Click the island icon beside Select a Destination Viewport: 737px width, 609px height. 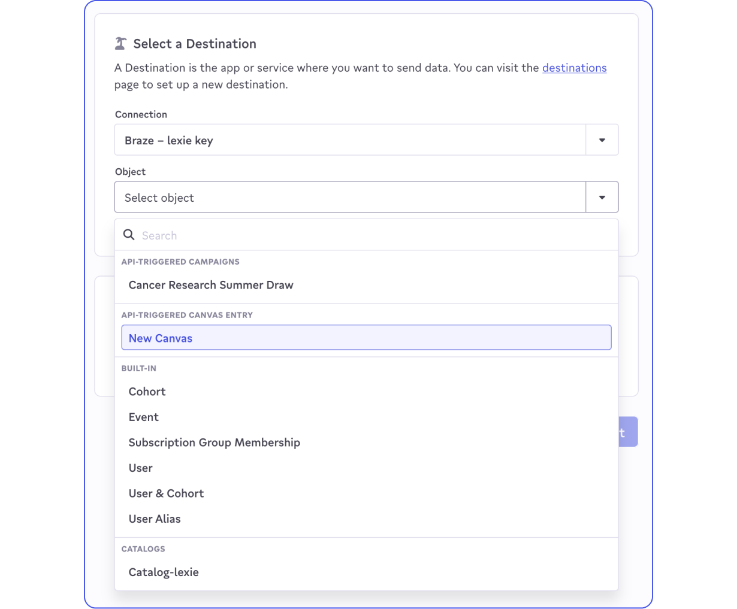coord(120,44)
